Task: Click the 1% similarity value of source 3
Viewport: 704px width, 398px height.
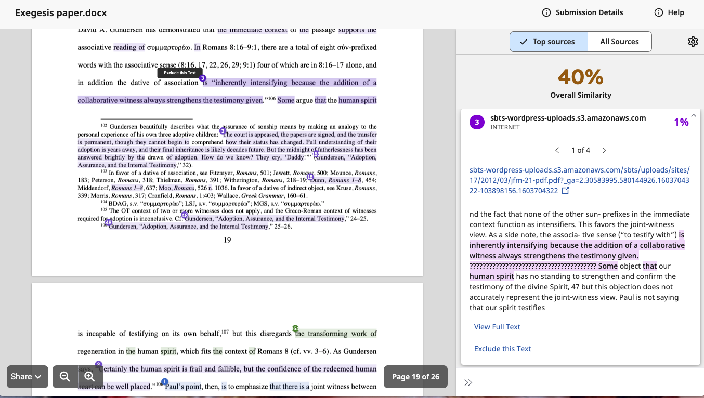Action: click(x=681, y=122)
